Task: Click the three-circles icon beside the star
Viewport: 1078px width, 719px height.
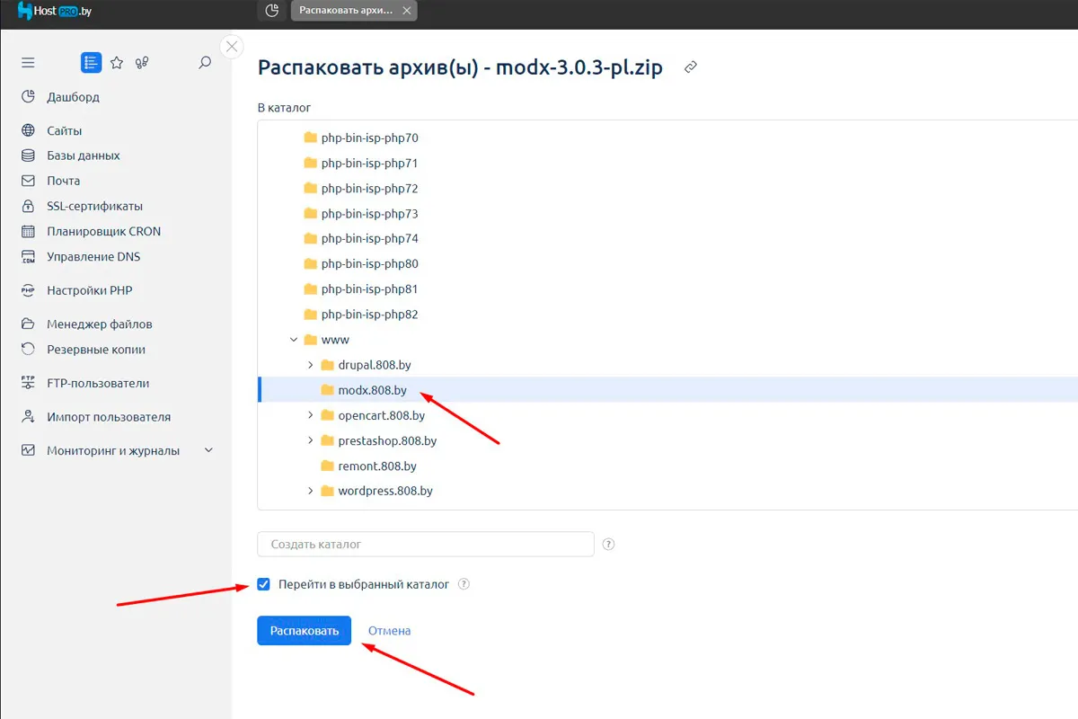Action: click(142, 63)
